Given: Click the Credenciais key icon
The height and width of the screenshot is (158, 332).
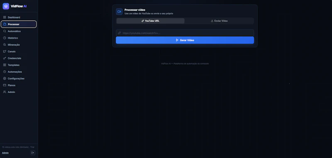Looking at the screenshot, I should (x=5, y=58).
